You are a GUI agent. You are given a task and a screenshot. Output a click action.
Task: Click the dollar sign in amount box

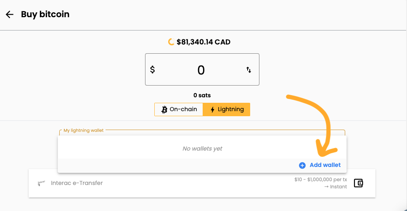pos(153,69)
